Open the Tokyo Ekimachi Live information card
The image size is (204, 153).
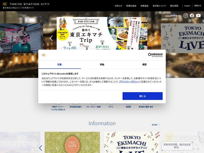click(132, 142)
